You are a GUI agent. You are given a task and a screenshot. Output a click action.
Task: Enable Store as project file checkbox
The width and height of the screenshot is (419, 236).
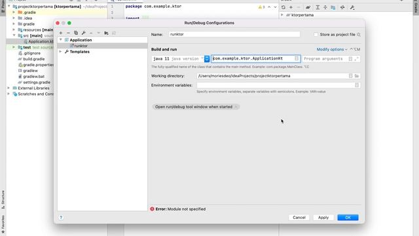point(316,35)
